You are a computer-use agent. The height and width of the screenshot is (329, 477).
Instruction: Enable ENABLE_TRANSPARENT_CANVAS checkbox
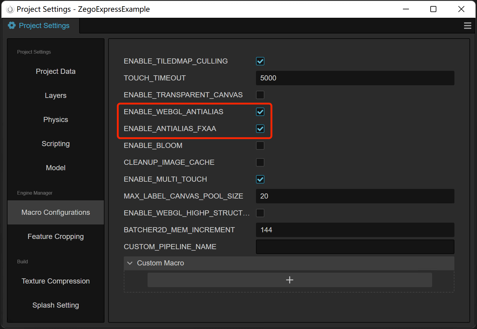(260, 95)
